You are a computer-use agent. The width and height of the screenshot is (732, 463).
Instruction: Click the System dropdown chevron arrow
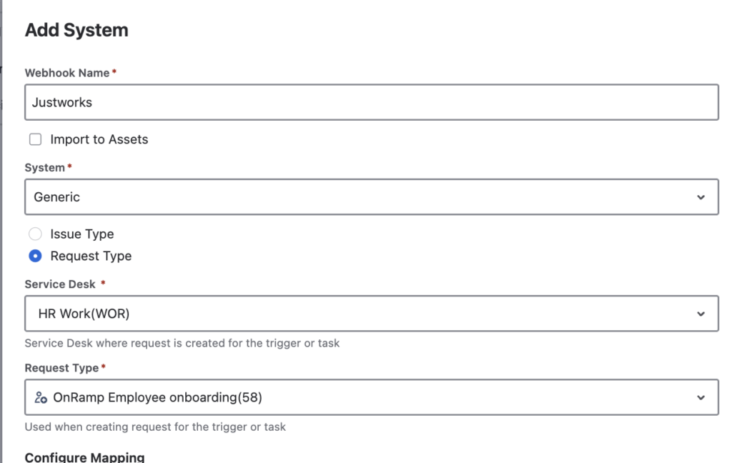[x=701, y=197]
